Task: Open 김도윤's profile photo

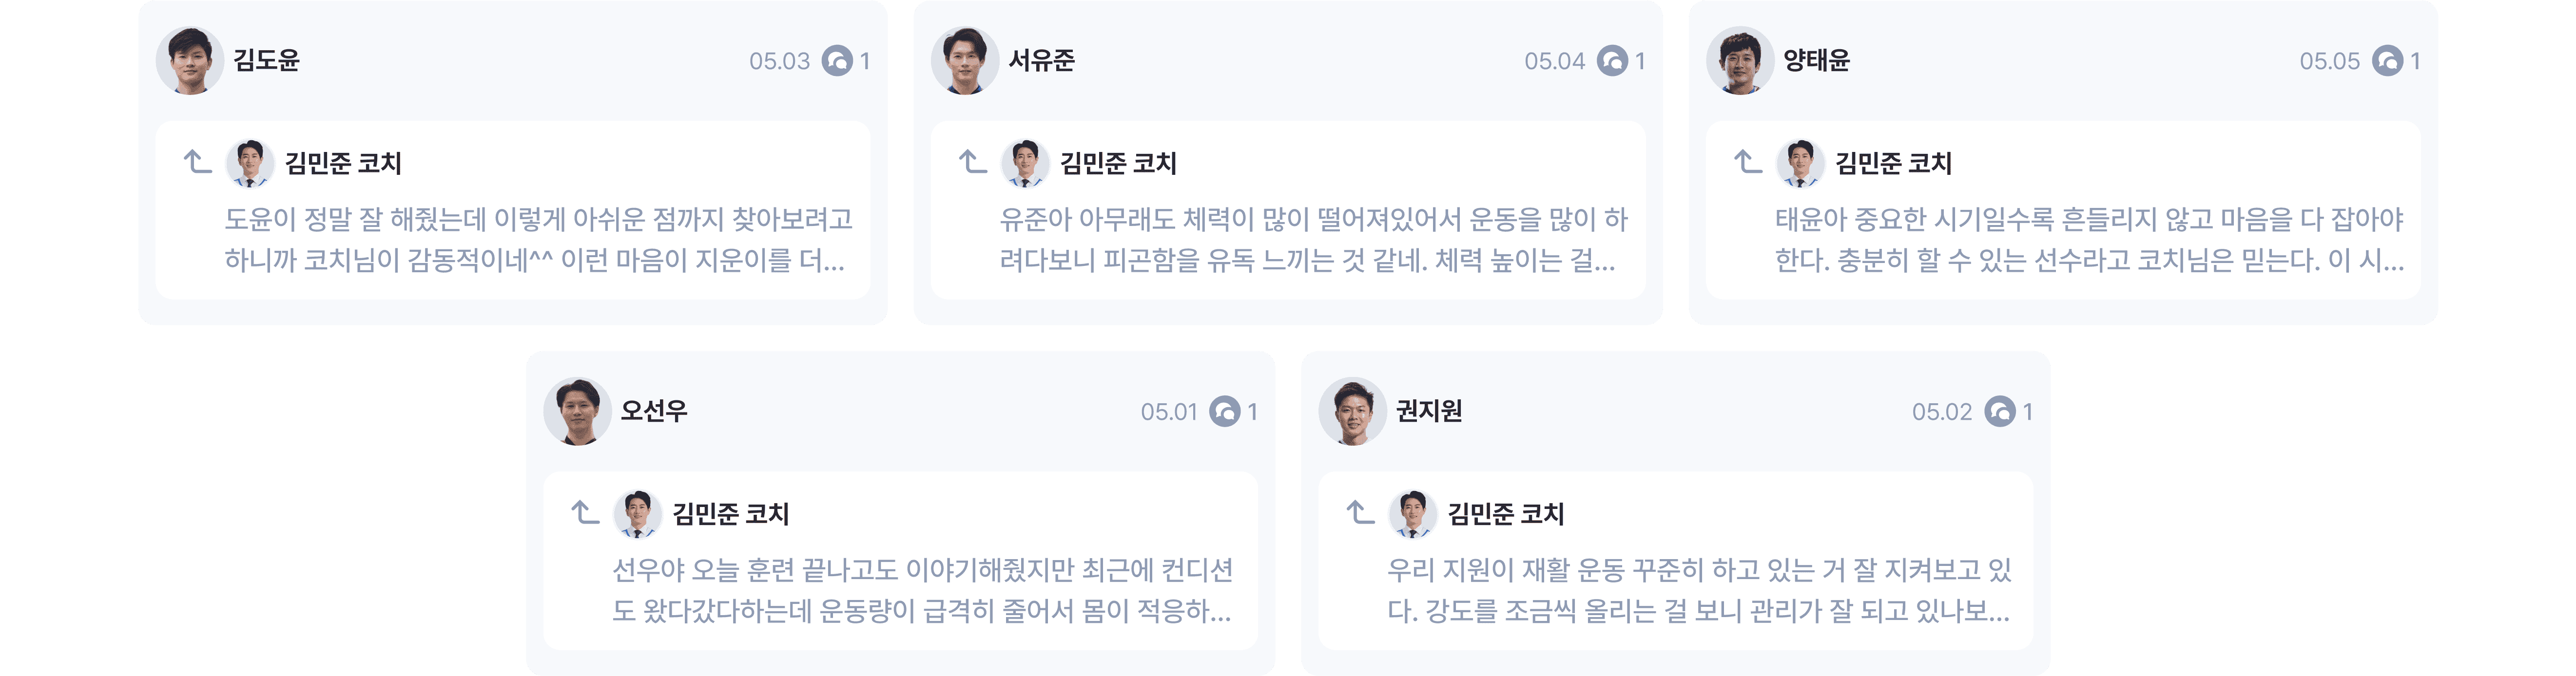Action: [190, 61]
